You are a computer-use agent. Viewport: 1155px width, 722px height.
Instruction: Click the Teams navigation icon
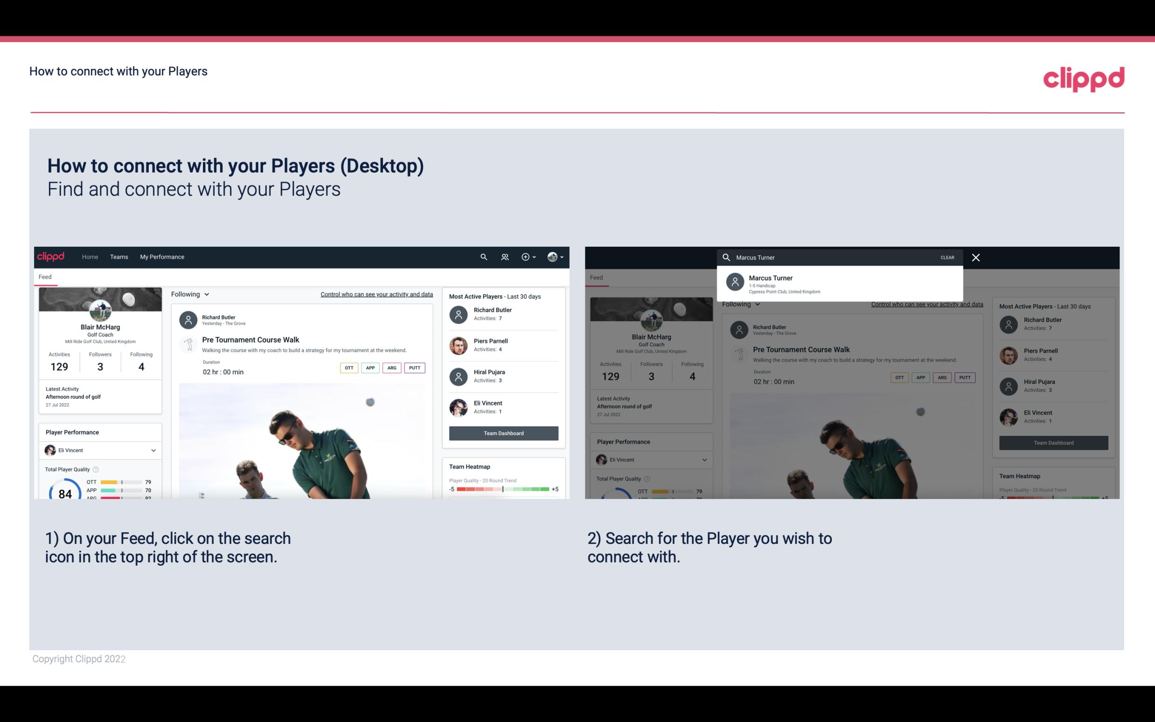[119, 257]
